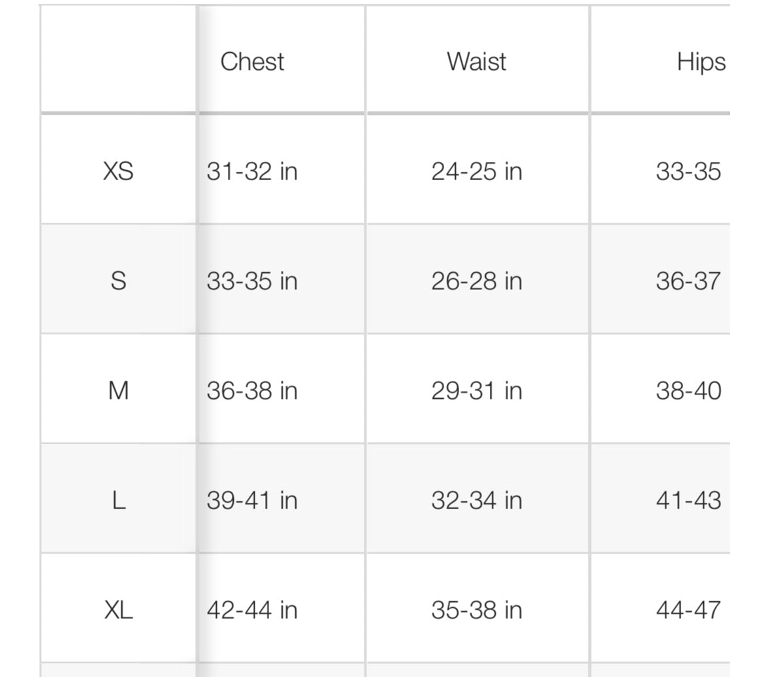Select the XS size row label
Image resolution: width=770 pixels, height=677 pixels.
118,171
